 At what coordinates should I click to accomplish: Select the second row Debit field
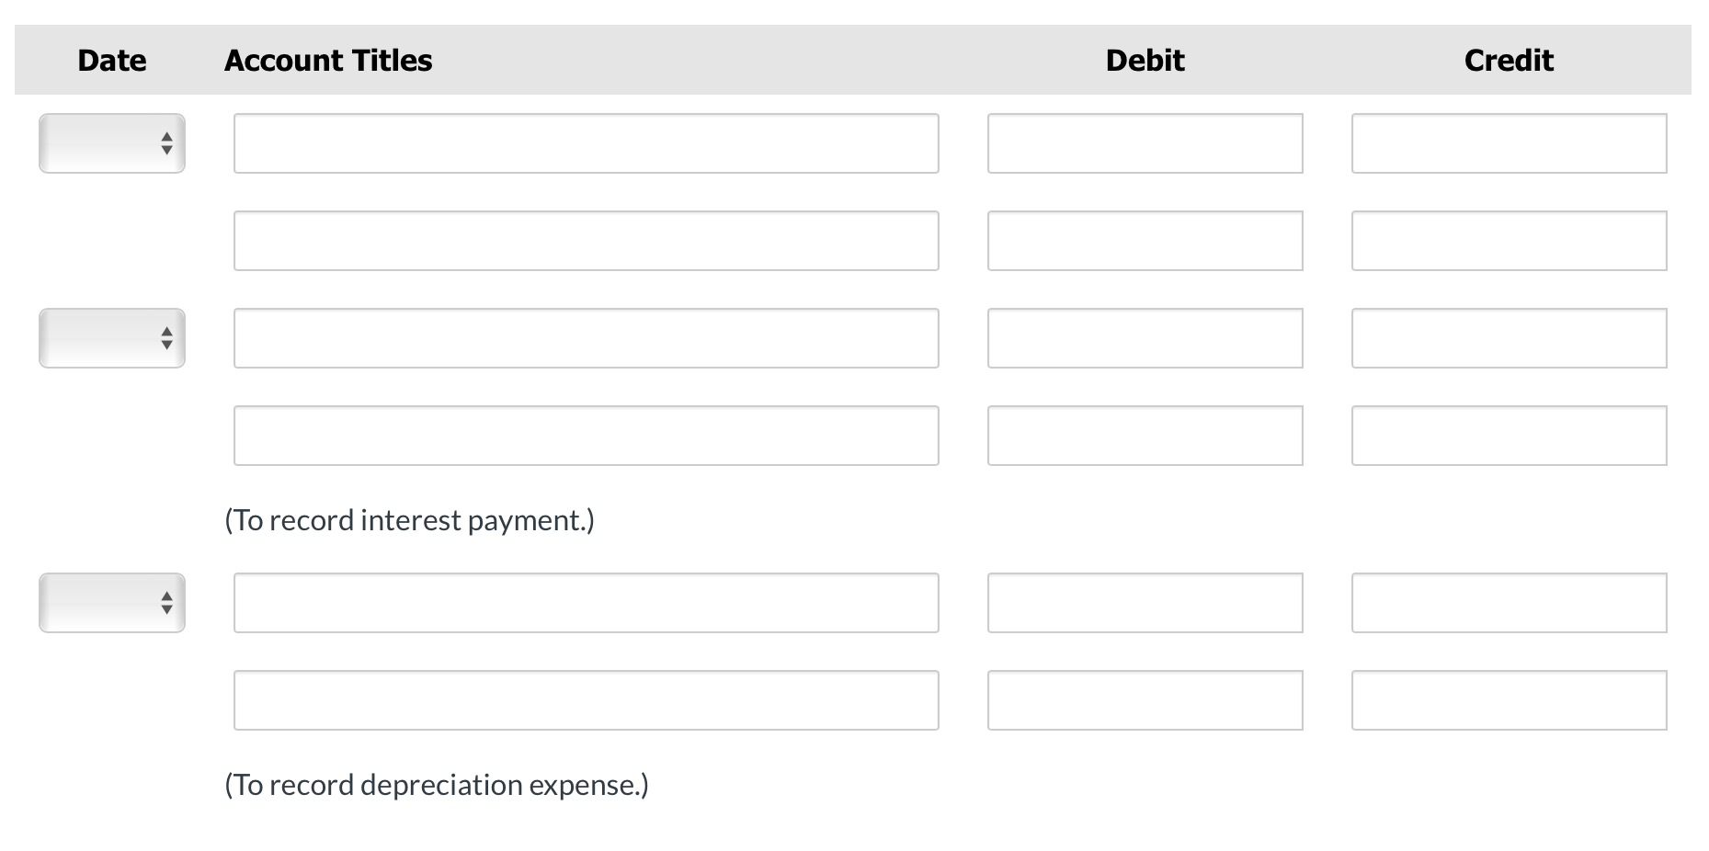pos(1145,241)
